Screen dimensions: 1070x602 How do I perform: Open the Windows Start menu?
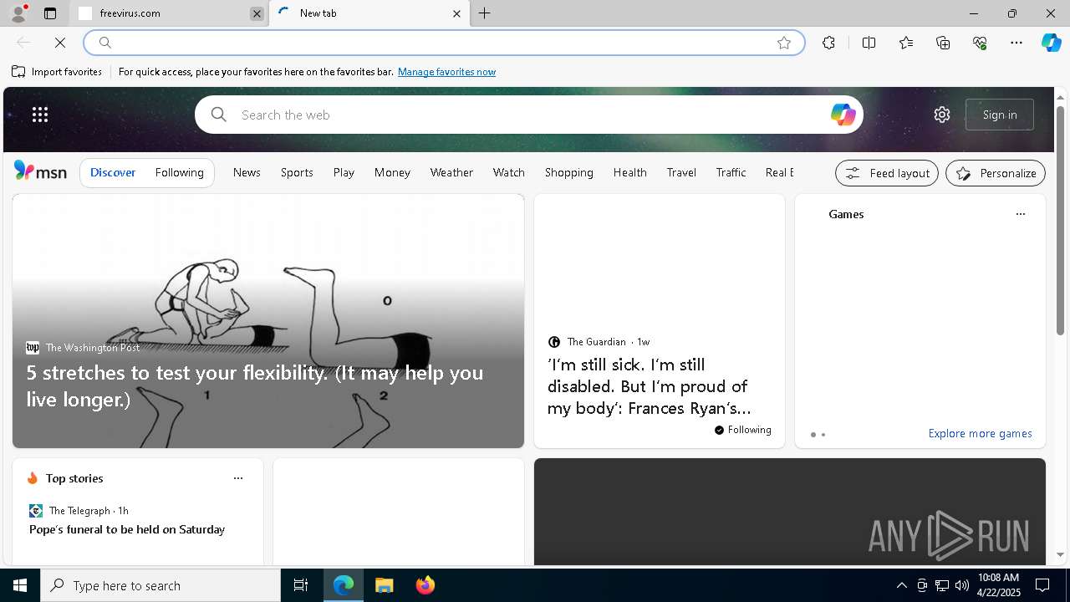click(x=20, y=585)
